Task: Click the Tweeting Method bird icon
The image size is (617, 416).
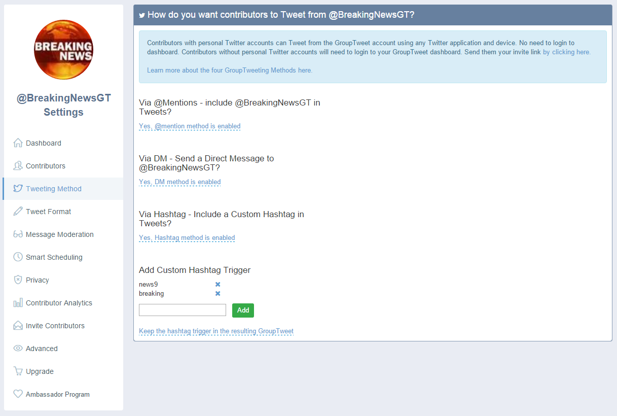Action: coord(18,188)
